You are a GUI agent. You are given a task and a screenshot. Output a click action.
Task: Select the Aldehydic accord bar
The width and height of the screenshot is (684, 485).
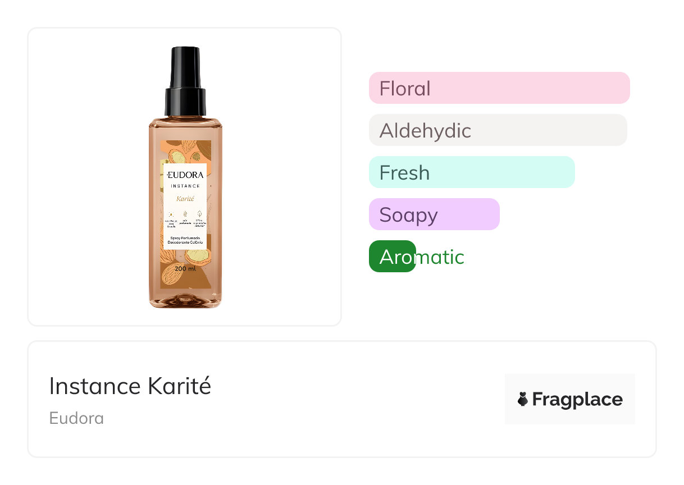tap(498, 130)
